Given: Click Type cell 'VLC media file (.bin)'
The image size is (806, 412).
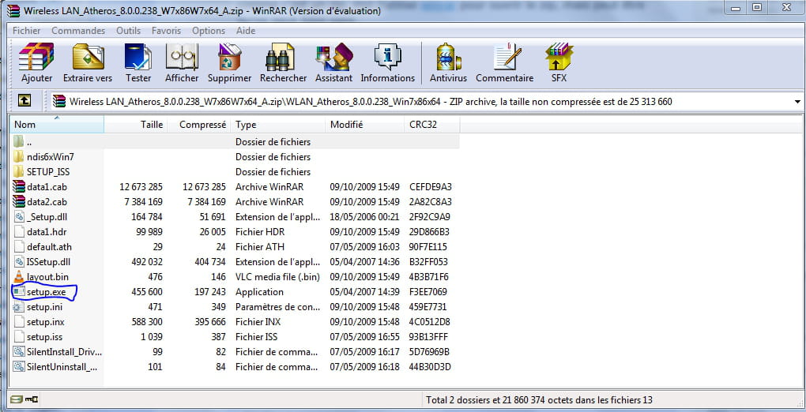Looking at the screenshot, I should click(x=277, y=277).
